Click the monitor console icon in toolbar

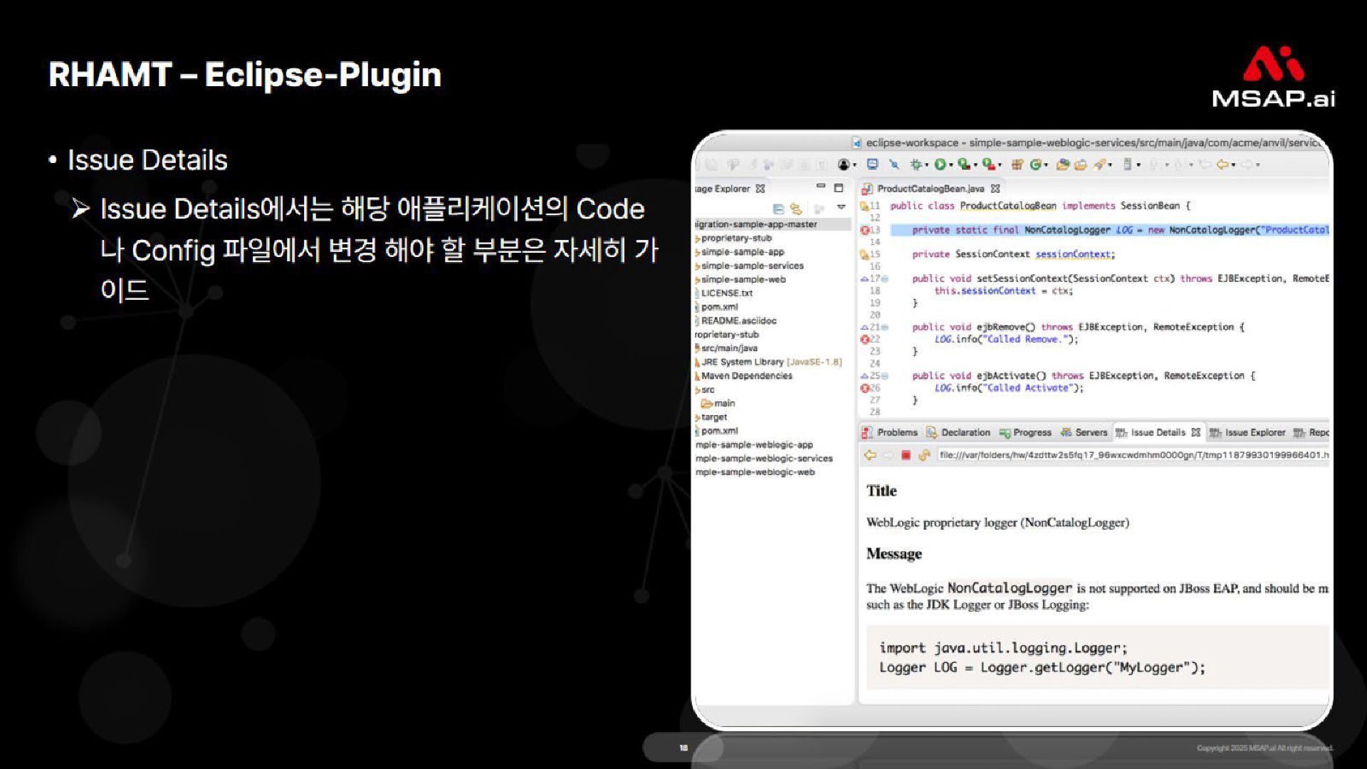(x=872, y=164)
